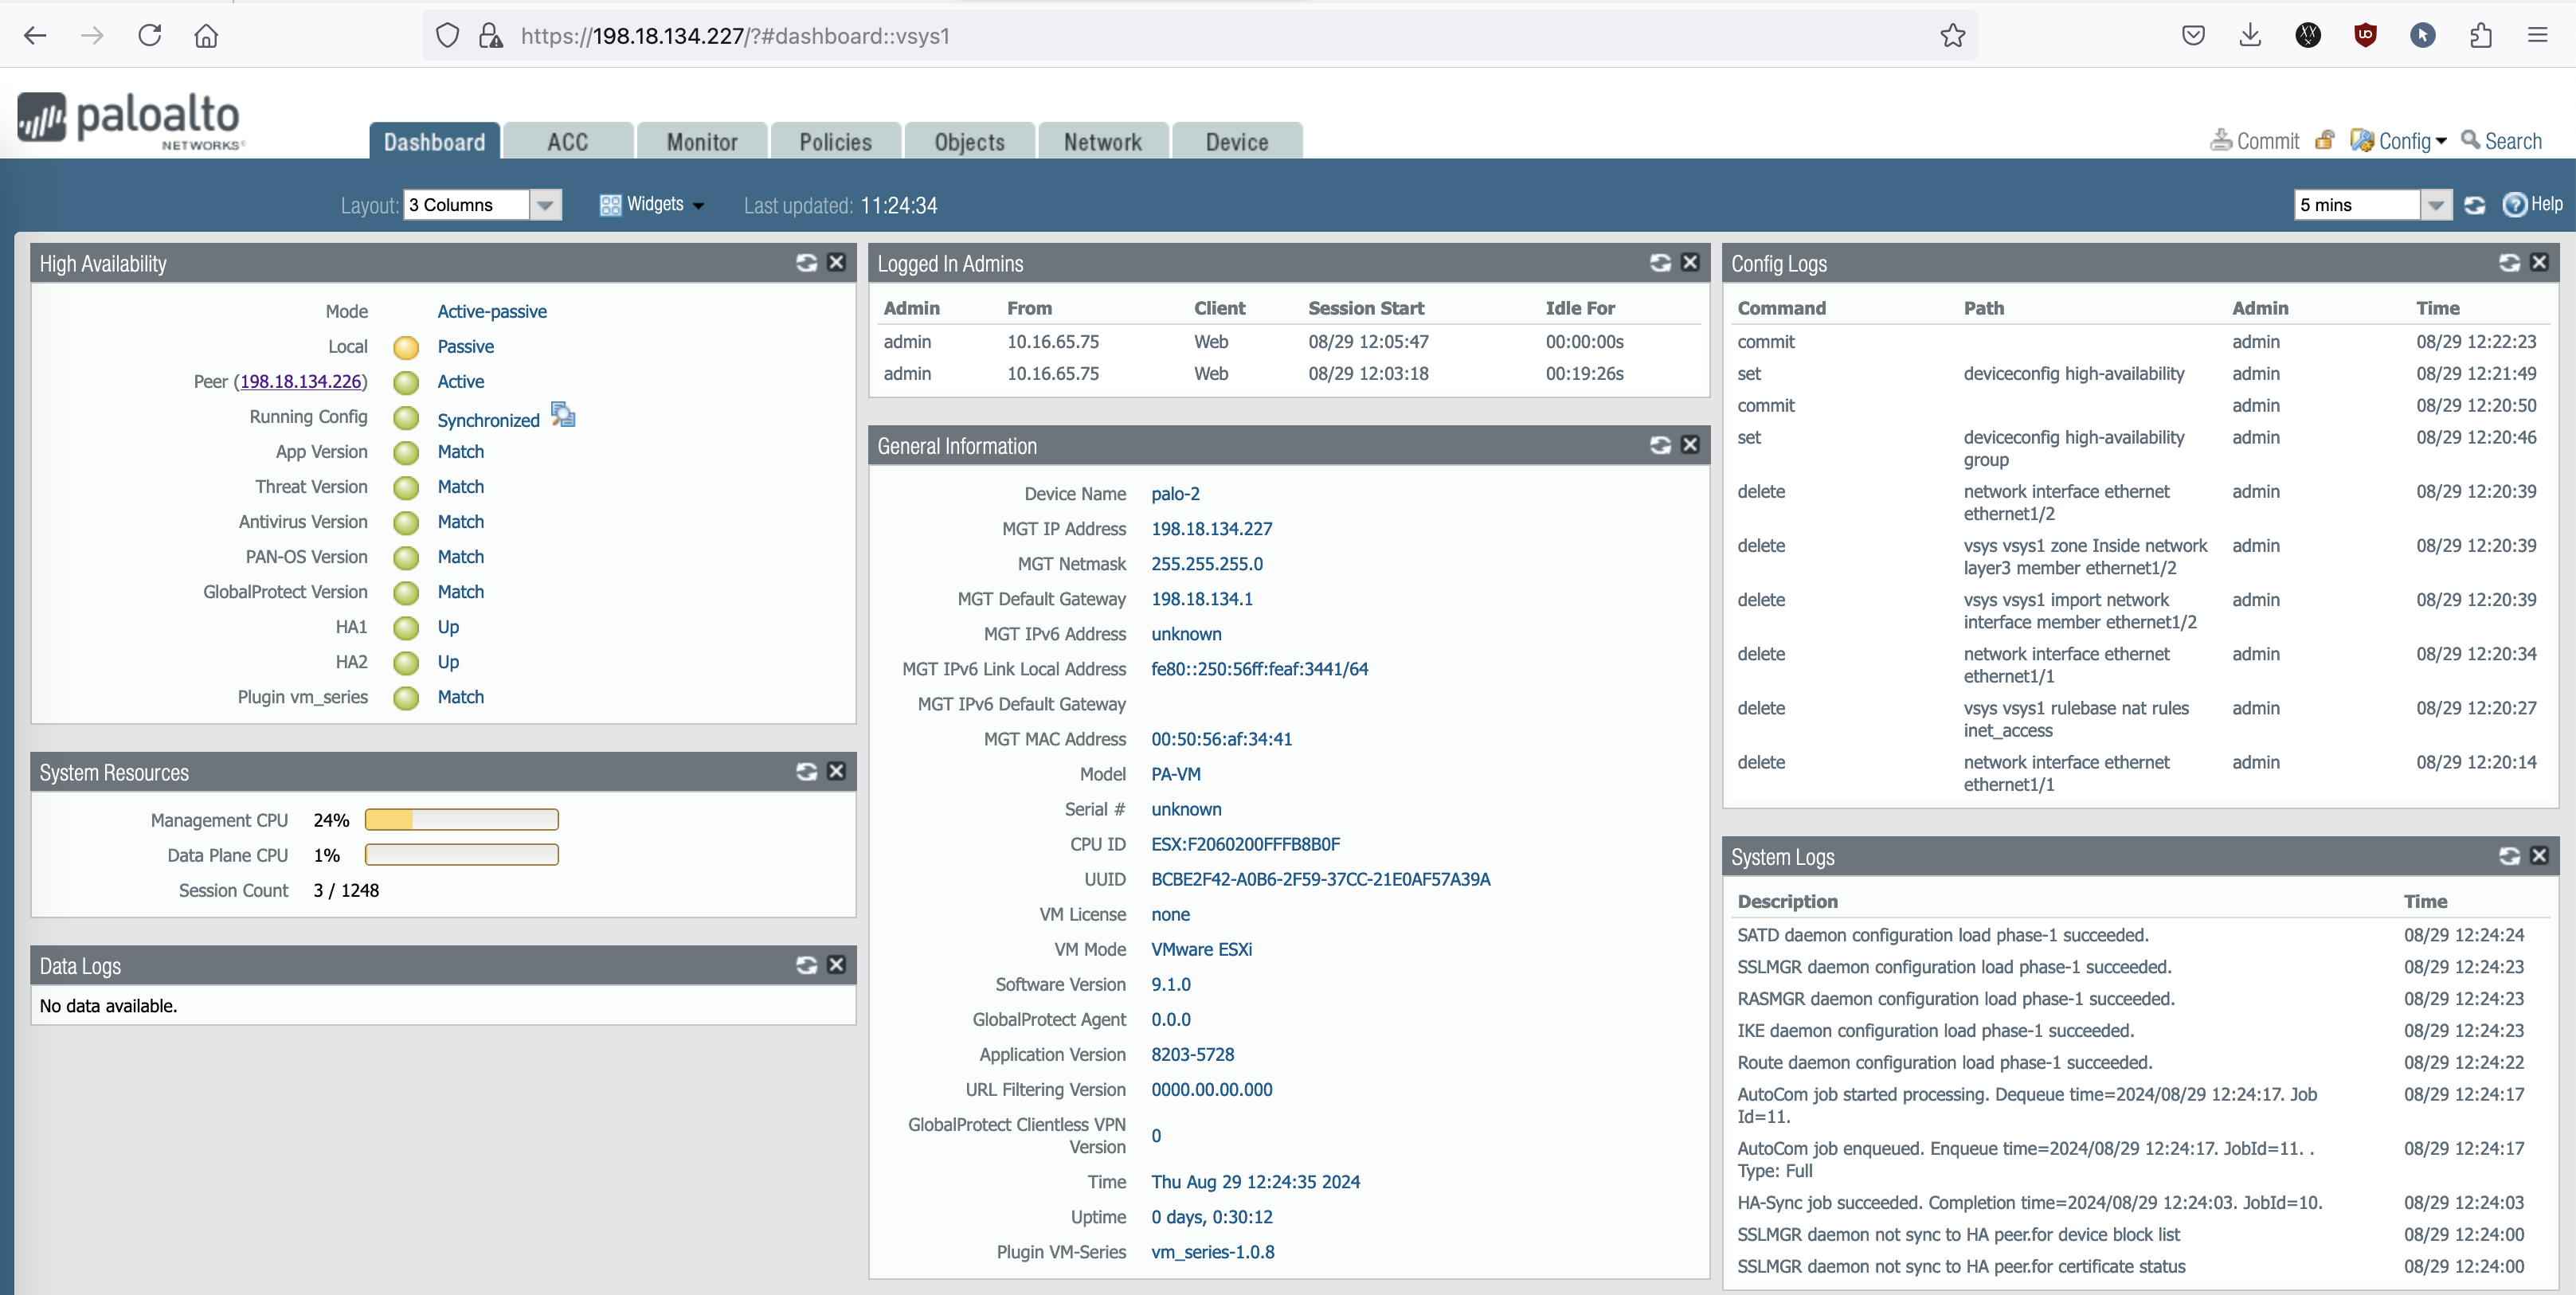The image size is (2576, 1295).
Task: Click the Commit icon in the top right
Action: pos(2221,140)
